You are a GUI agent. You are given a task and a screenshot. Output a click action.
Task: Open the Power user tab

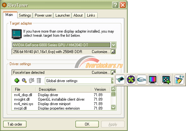tap(43, 15)
